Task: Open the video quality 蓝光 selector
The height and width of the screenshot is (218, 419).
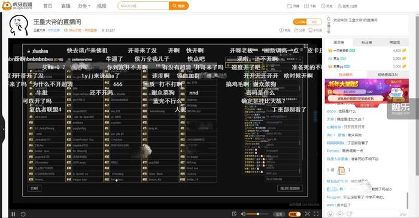Action: pyautogui.click(x=279, y=214)
